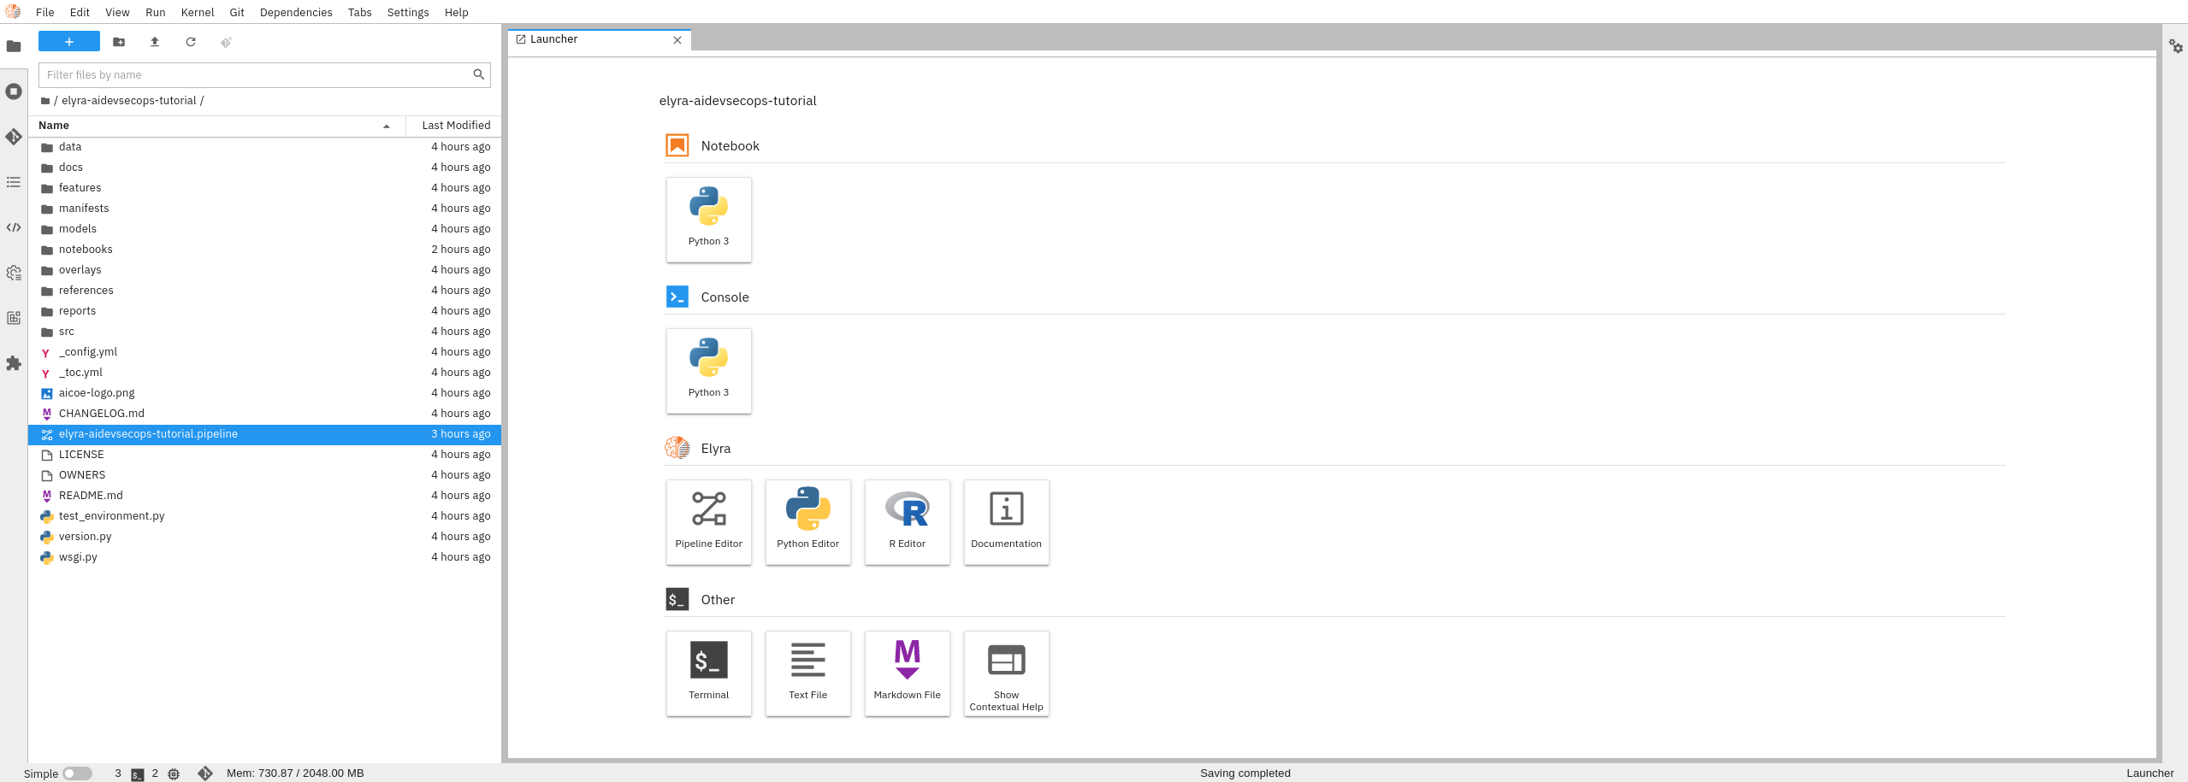The height and width of the screenshot is (782, 2188).
Task: Open the Extension Manager puzzle icon
Action: coord(14,363)
